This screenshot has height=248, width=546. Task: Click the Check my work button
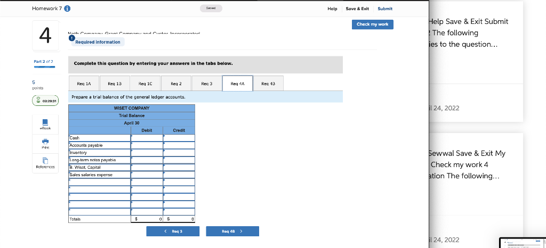(372, 24)
